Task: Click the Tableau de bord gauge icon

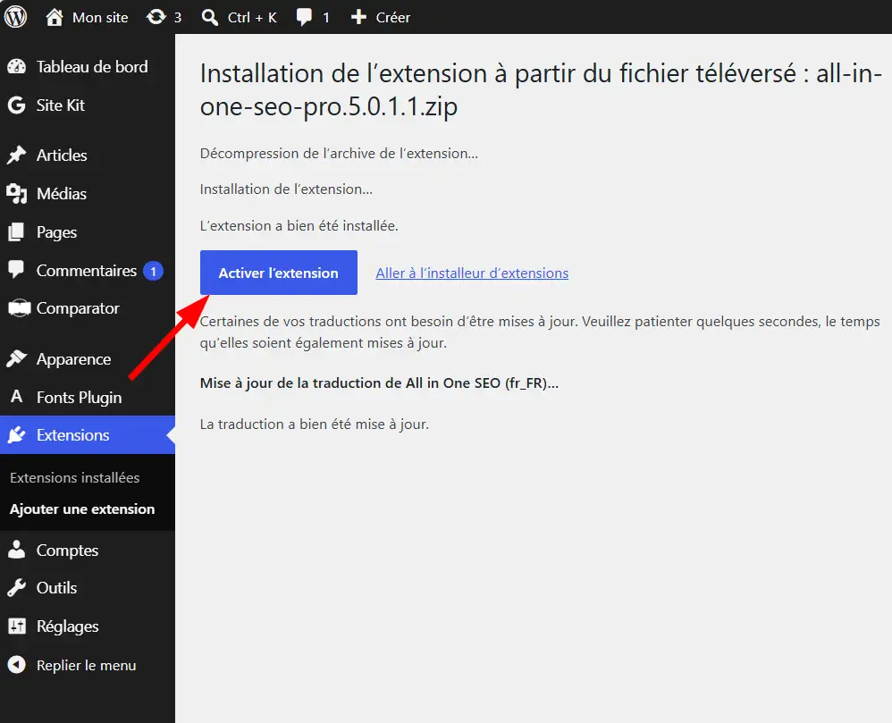Action: (x=16, y=66)
